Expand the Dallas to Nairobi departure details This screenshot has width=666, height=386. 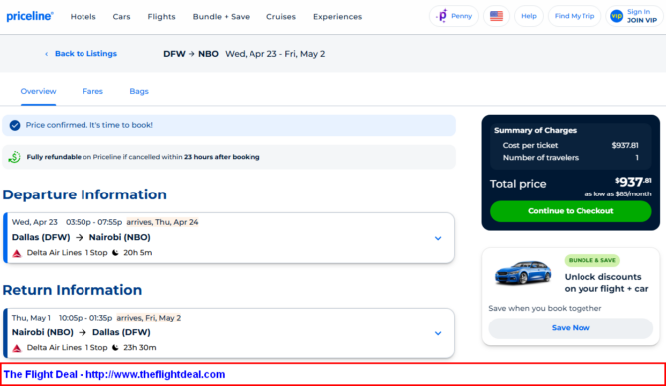tap(438, 238)
